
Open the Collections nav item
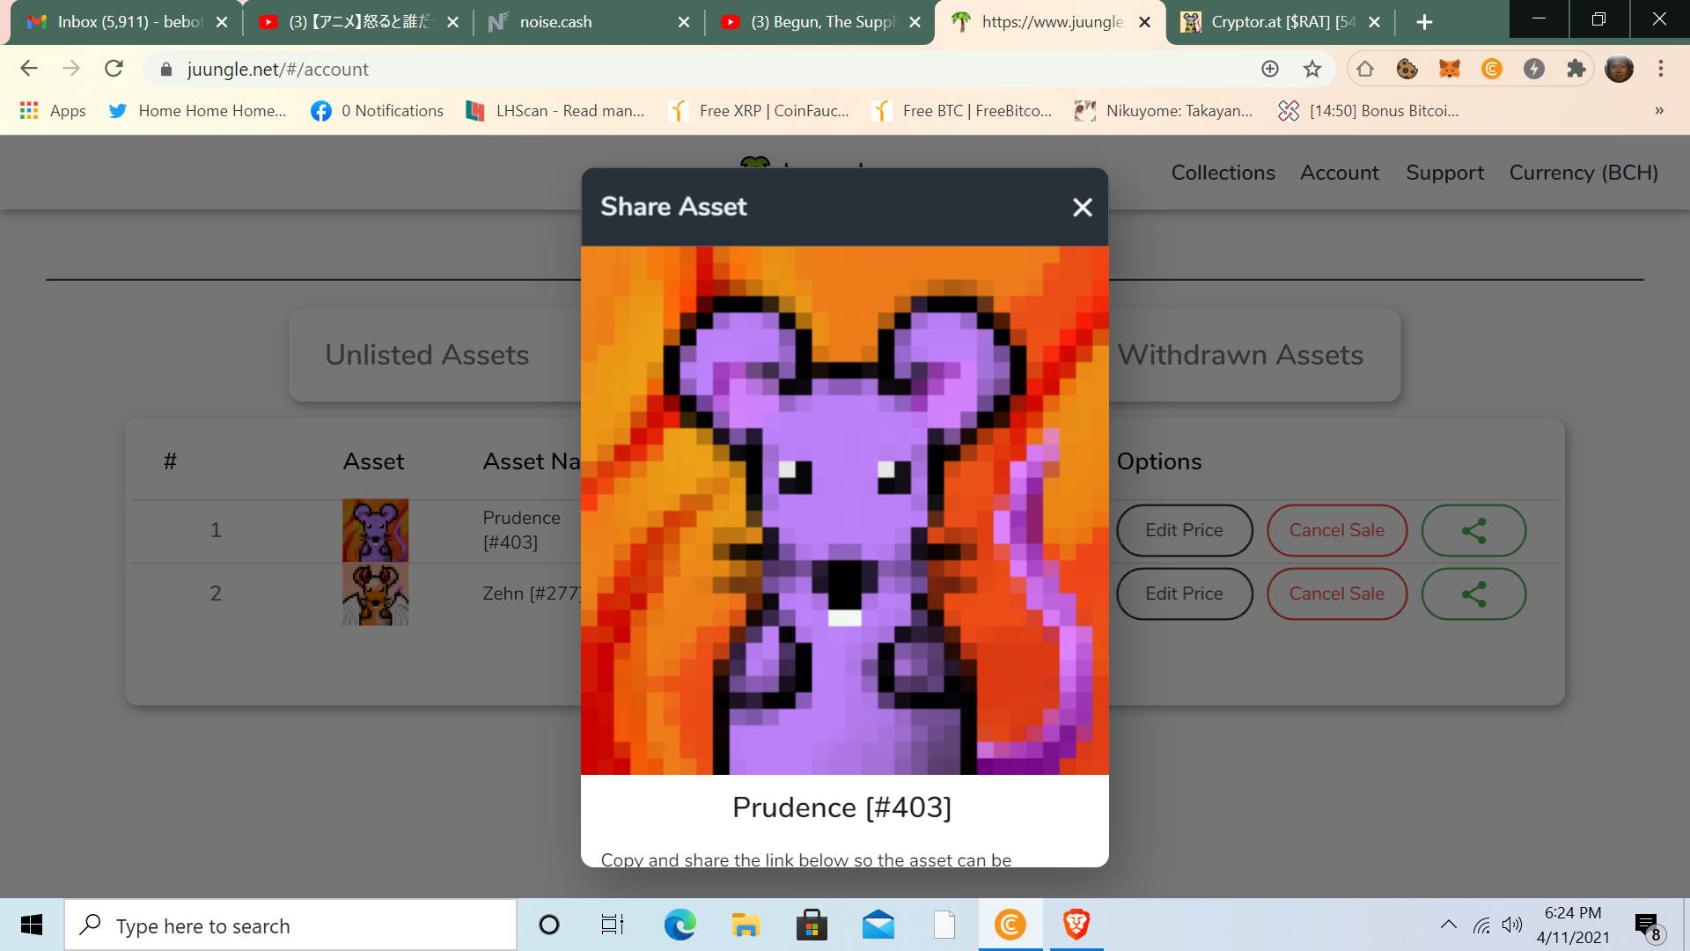[1223, 173]
